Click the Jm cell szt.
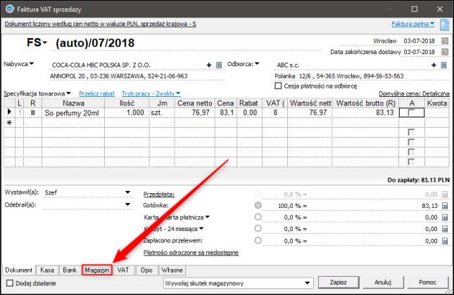Viewport: 454px width, 295px height. tap(162, 112)
